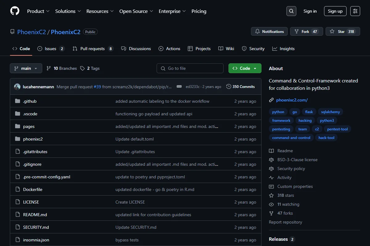370x246 pixels.
Task: Toggle Notifications for this repository
Action: [269, 31]
